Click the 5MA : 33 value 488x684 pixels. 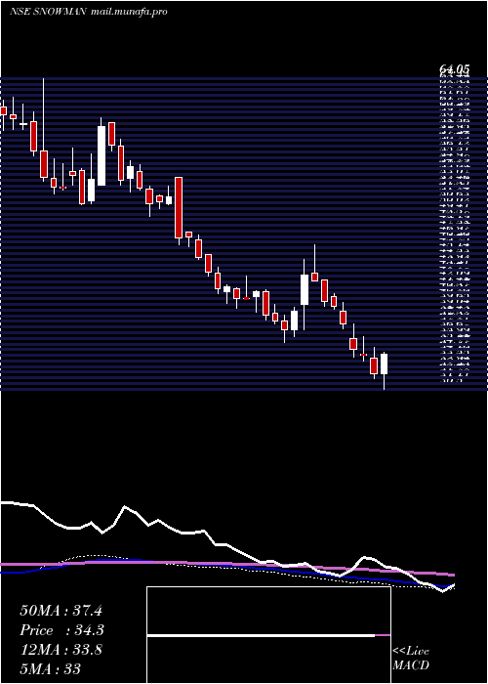coord(51,668)
